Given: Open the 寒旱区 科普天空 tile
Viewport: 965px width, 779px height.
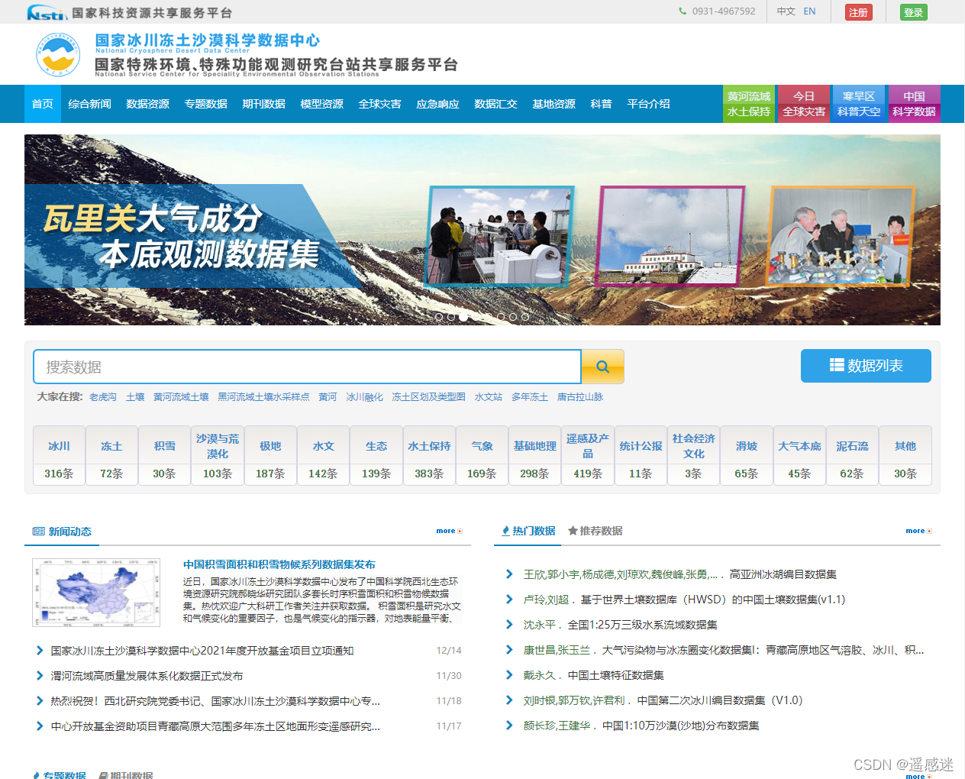Looking at the screenshot, I should [859, 104].
